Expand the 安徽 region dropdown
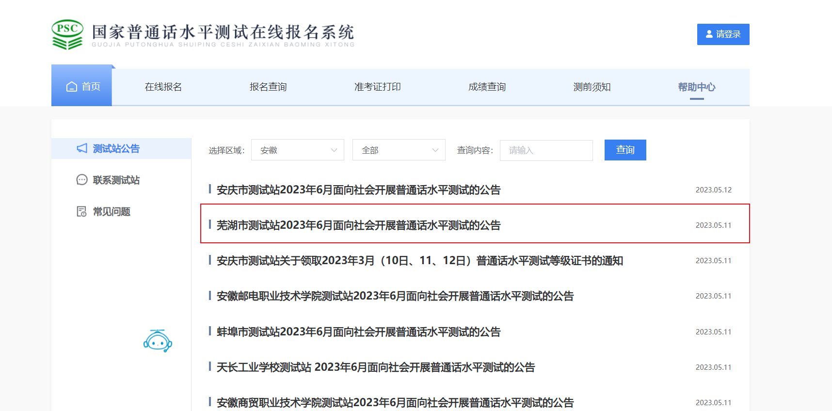832x411 pixels. click(297, 150)
